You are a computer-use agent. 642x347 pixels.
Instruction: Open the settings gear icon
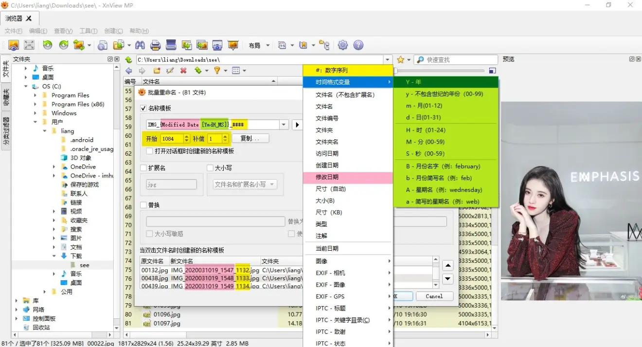pos(343,45)
